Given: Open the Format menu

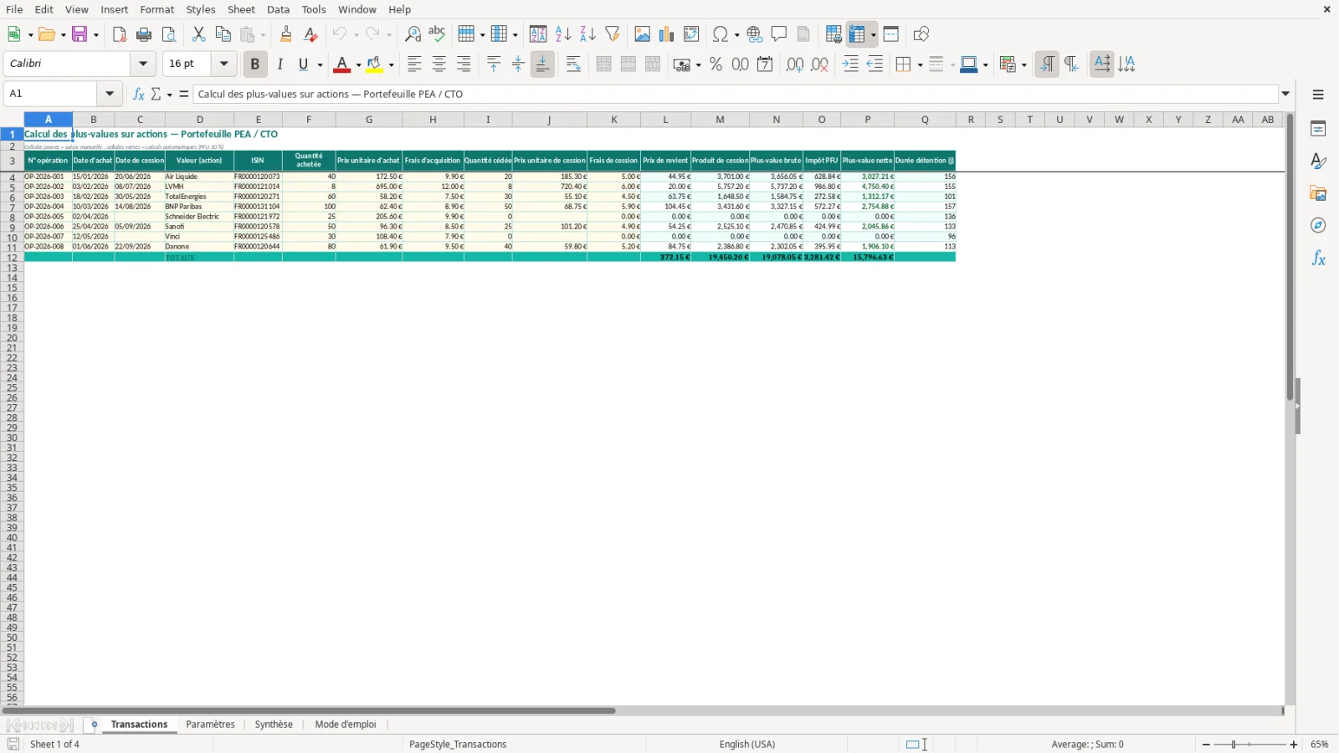Looking at the screenshot, I should tap(156, 9).
